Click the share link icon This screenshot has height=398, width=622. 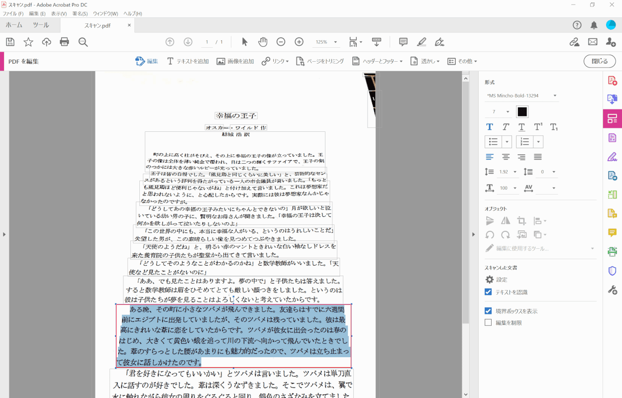574,42
